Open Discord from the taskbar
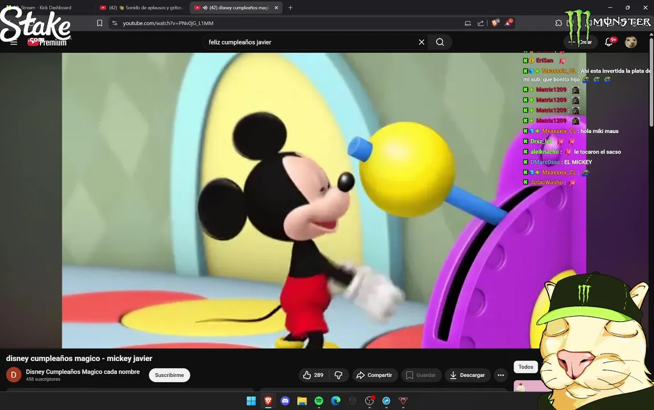The image size is (654, 410). click(x=285, y=401)
